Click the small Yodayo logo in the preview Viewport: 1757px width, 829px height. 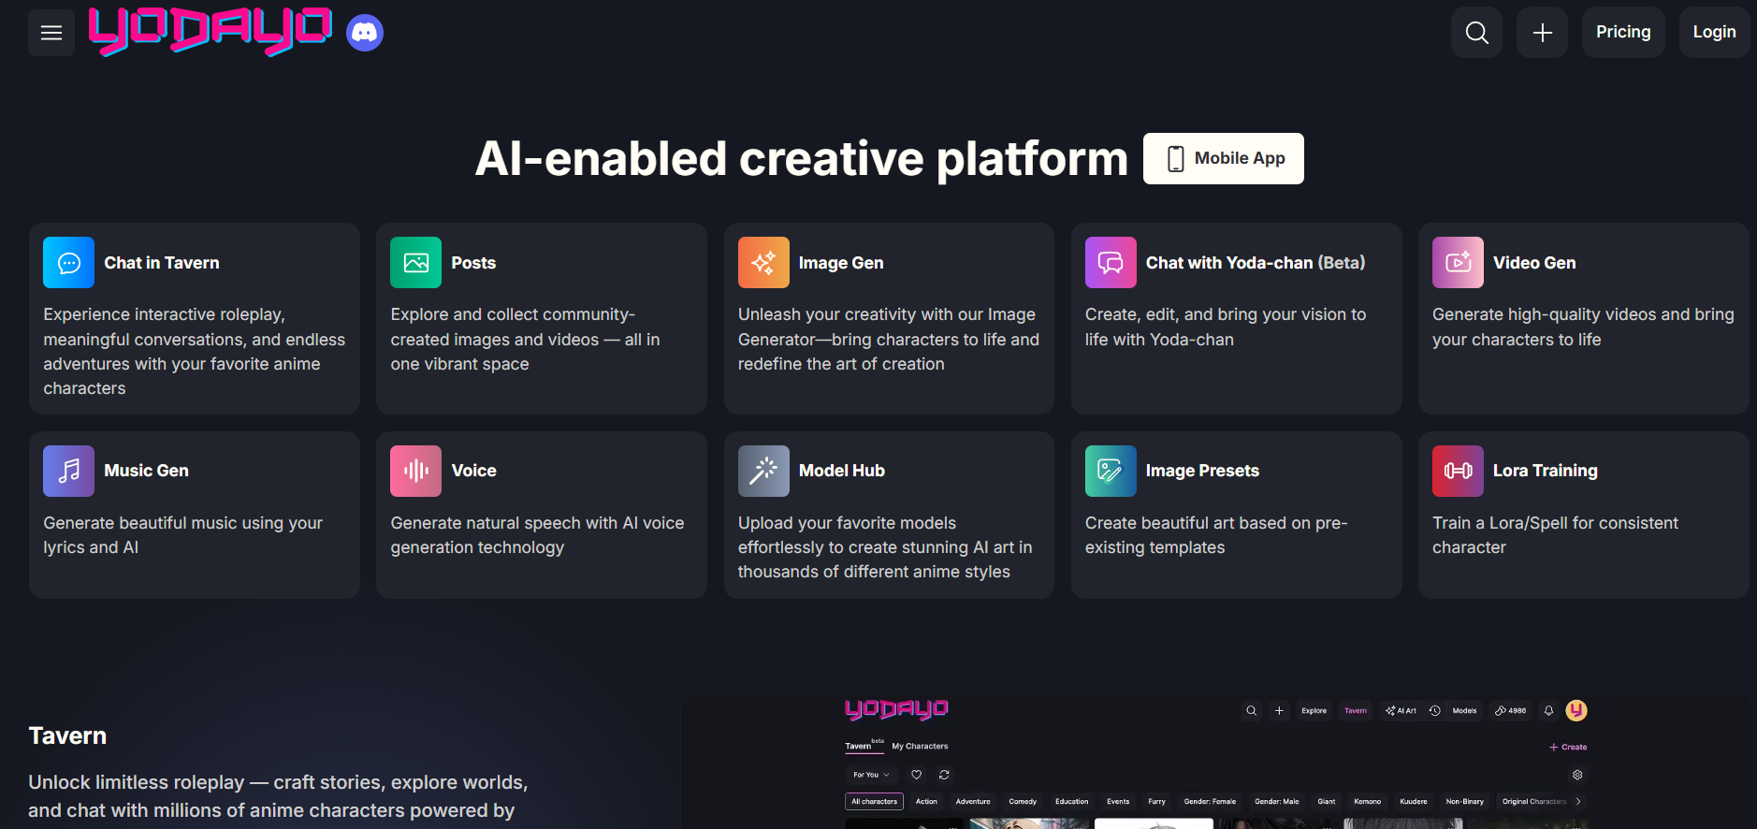point(896,709)
